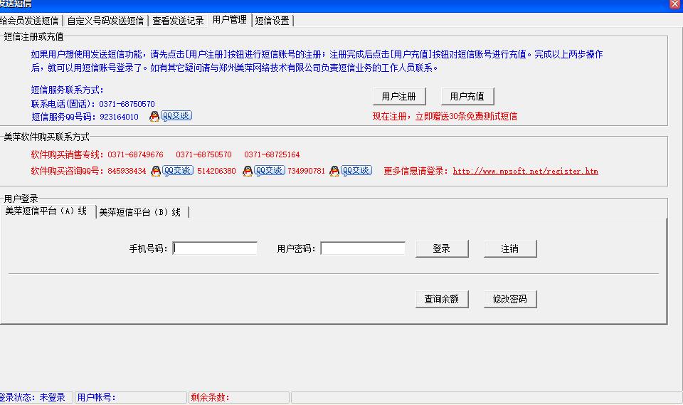This screenshot has width=683, height=405.
Task: Switch to the 美萍短信平台（B）线 tab
Action: (140, 212)
